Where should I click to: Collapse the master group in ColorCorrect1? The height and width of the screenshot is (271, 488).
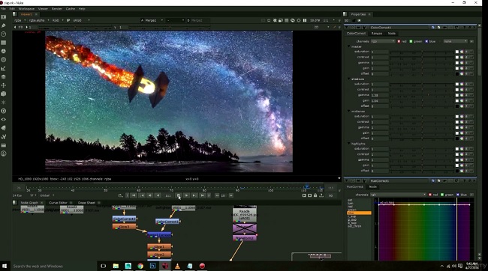(349, 46)
